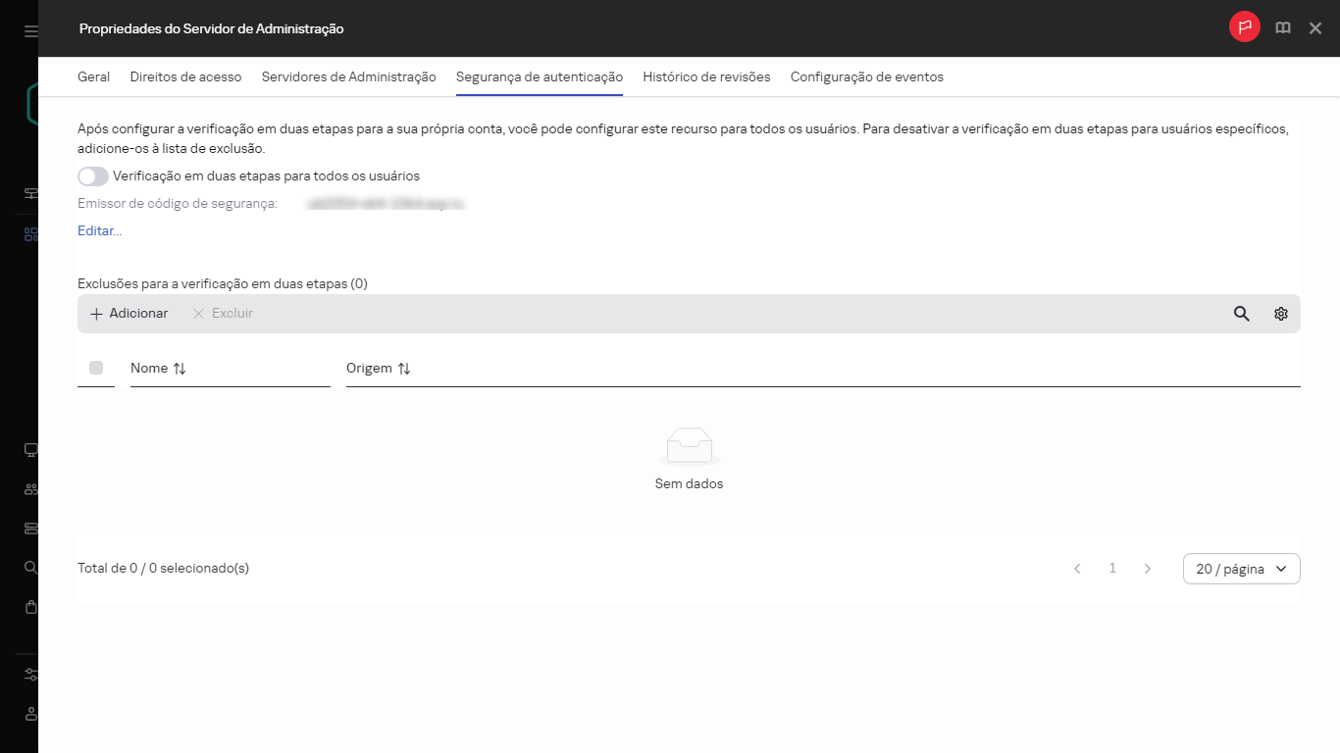
Task: Click the Nome column sort arrows
Action: click(x=180, y=369)
